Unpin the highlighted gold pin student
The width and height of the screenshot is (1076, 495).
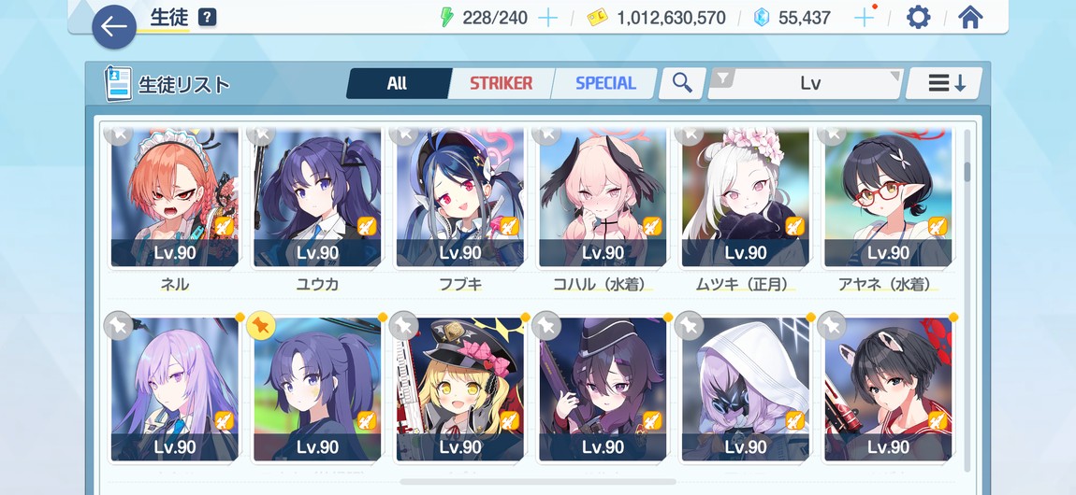click(261, 325)
